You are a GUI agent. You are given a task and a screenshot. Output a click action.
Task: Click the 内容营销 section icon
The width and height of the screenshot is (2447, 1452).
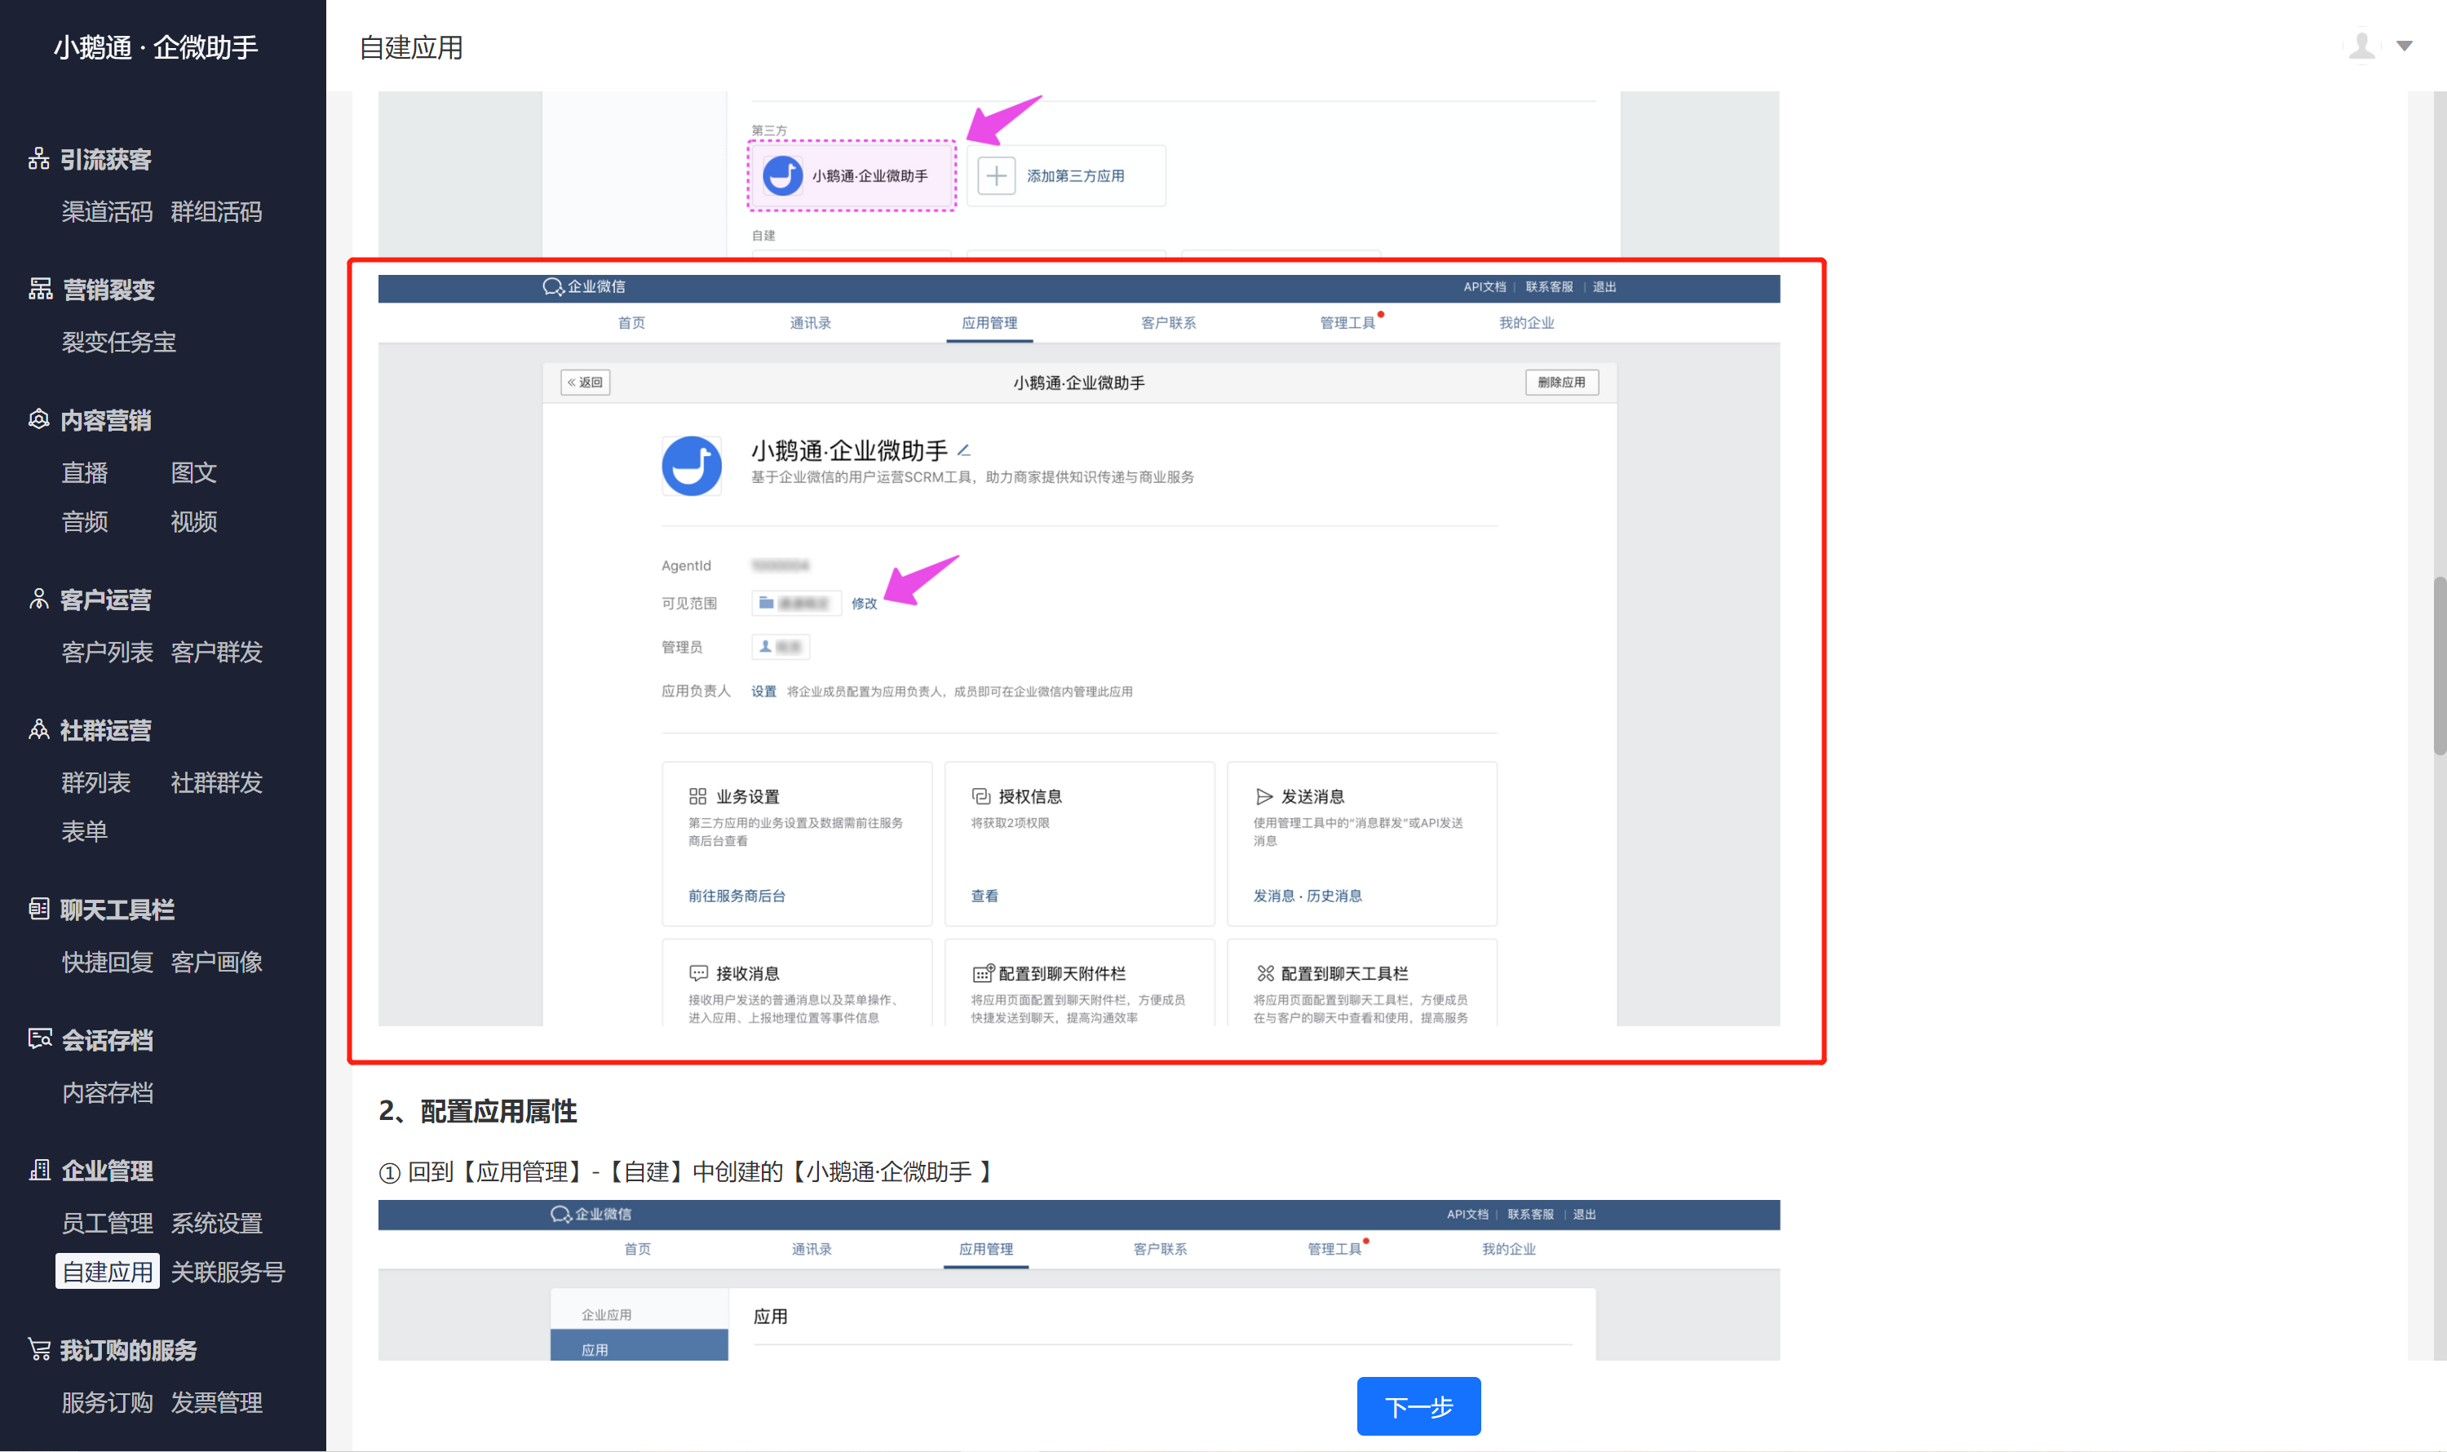pos(39,420)
